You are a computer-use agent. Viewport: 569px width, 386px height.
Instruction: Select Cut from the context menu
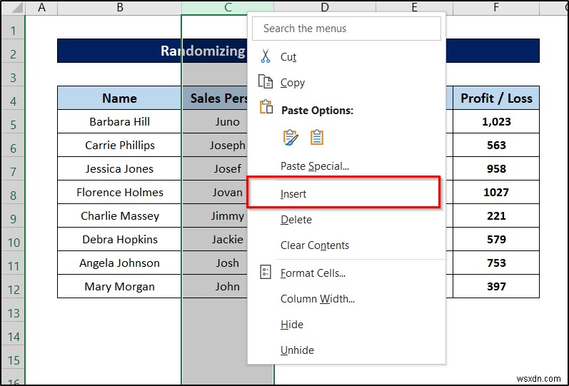tap(346, 57)
